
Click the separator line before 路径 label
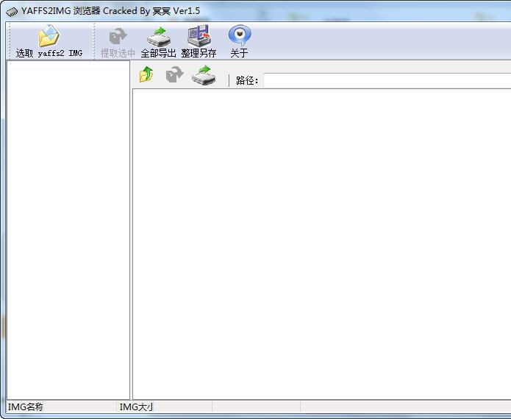[229, 80]
